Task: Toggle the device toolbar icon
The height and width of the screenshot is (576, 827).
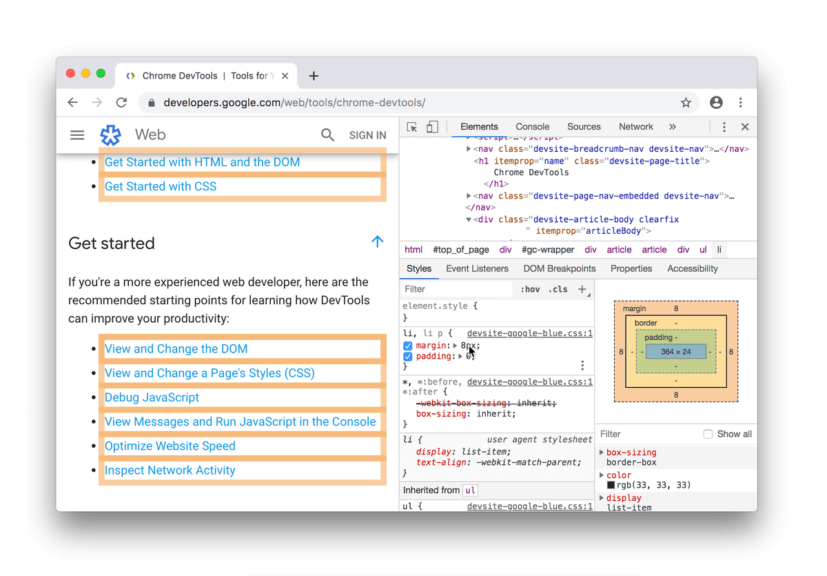Action: pos(432,127)
